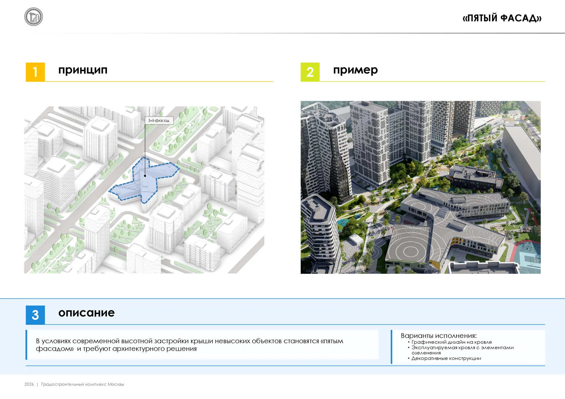Click bullet "Графический дизайн на кровле"
The height and width of the screenshot is (399, 565).
tap(451, 342)
